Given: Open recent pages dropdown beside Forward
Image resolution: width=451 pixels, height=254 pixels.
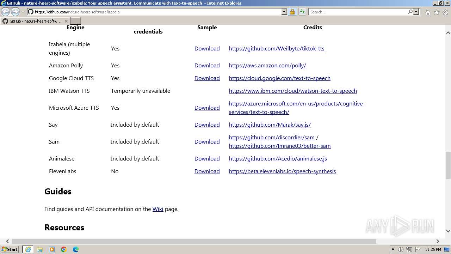Looking at the screenshot, I should coord(23,12).
